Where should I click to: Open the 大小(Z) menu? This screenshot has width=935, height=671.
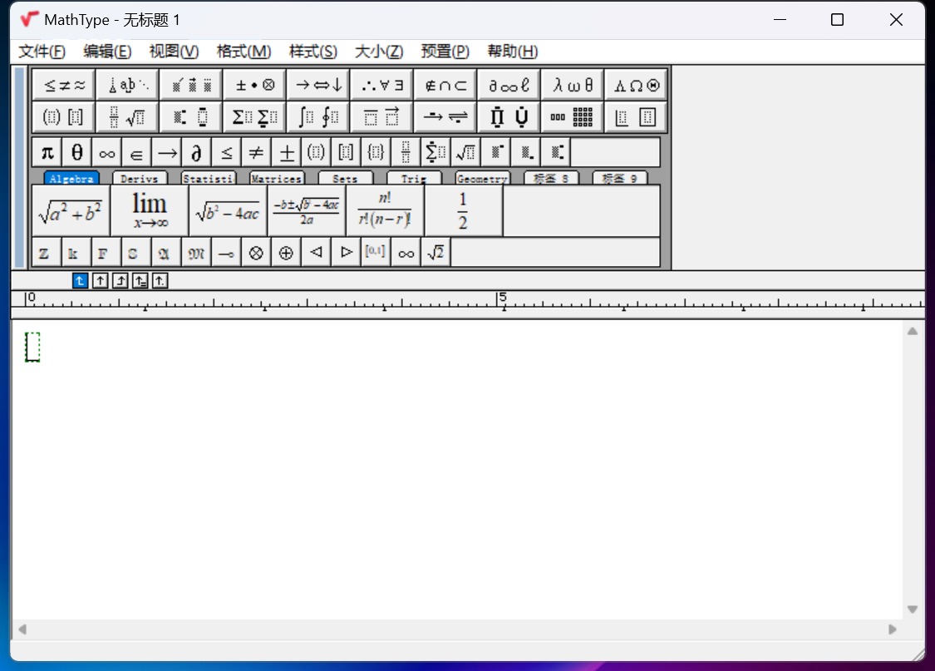click(379, 52)
